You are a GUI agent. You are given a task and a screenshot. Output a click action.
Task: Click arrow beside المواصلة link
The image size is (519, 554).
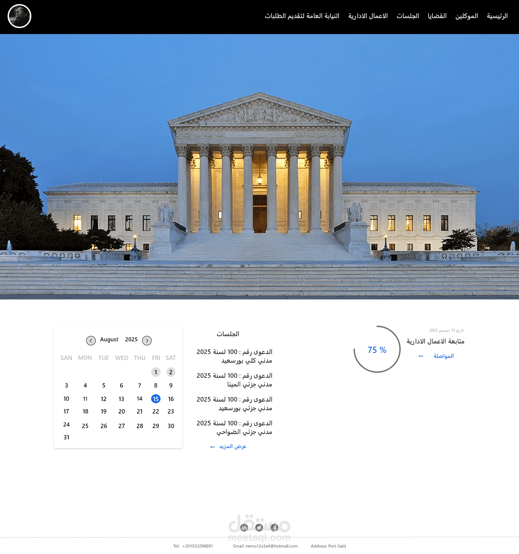[421, 356]
